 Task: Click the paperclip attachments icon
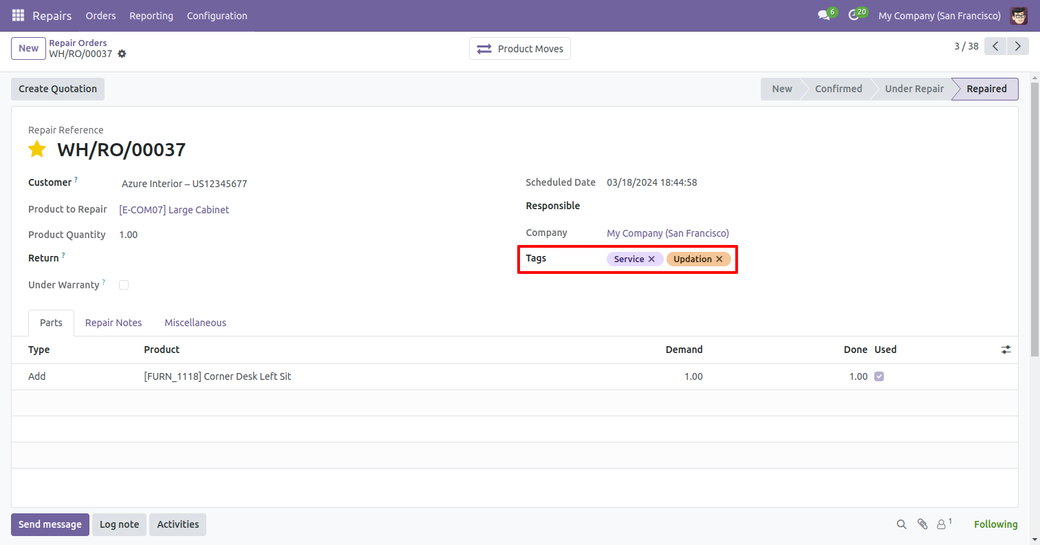tap(922, 524)
